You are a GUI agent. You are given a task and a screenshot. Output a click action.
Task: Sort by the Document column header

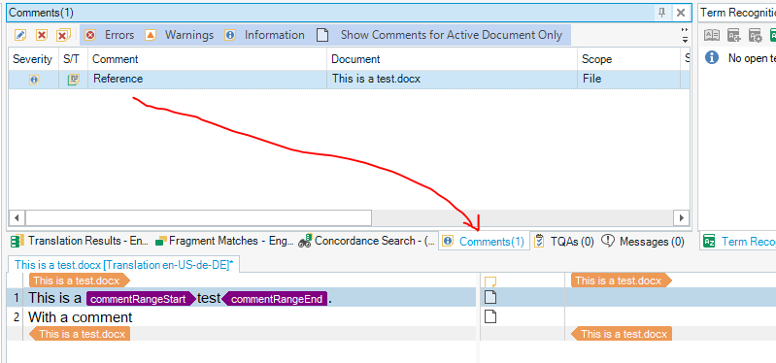coord(452,59)
